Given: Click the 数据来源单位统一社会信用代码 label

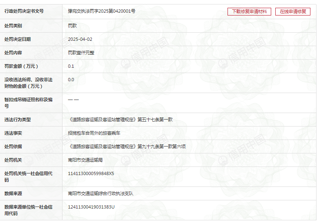Looking at the screenshot, I should coord(28,210).
